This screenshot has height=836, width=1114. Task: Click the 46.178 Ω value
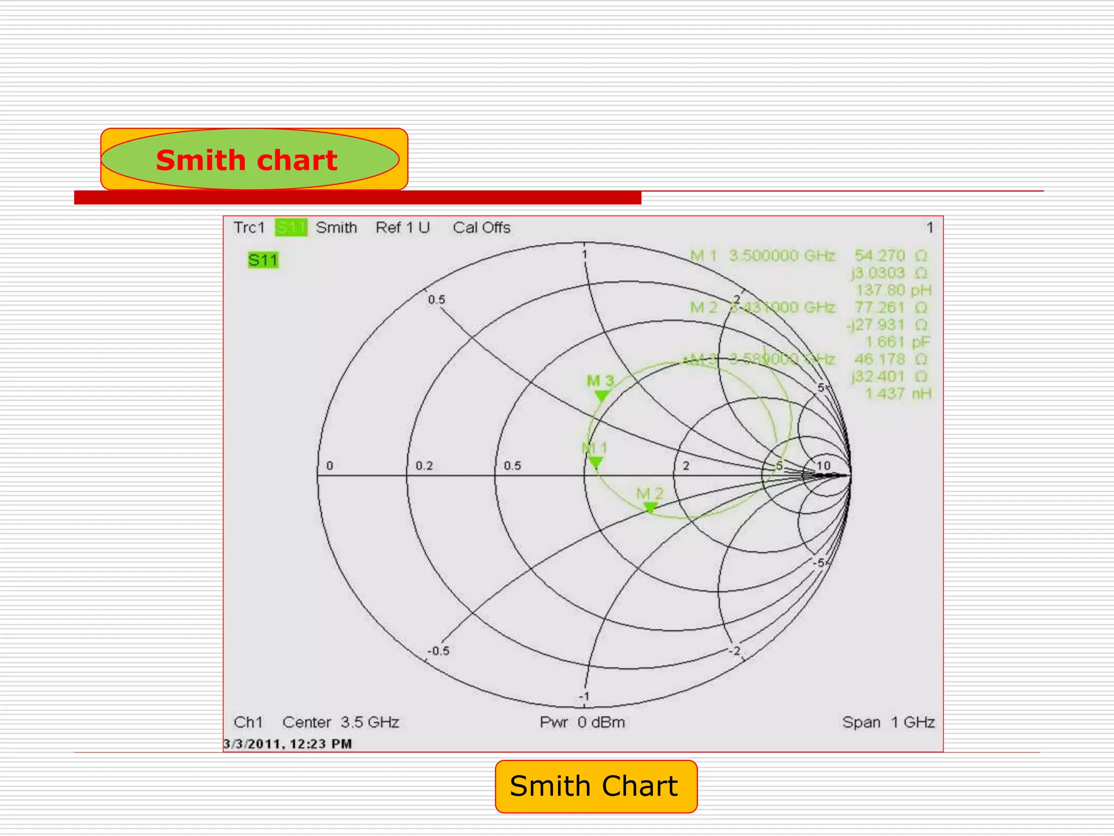pos(890,359)
